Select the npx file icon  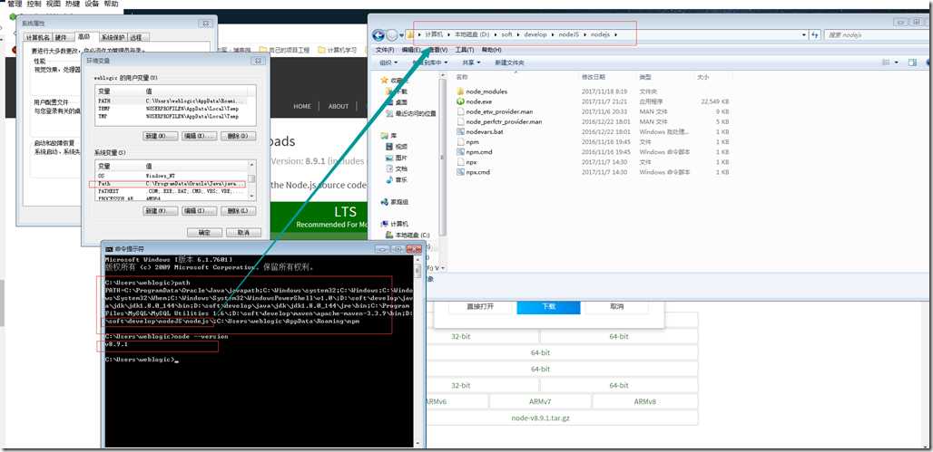[x=460, y=162]
